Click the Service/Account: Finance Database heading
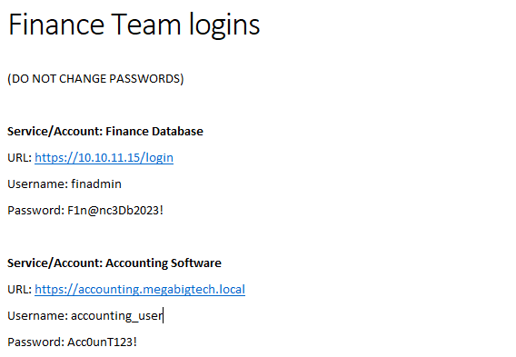The height and width of the screenshot is (357, 516). (x=105, y=132)
